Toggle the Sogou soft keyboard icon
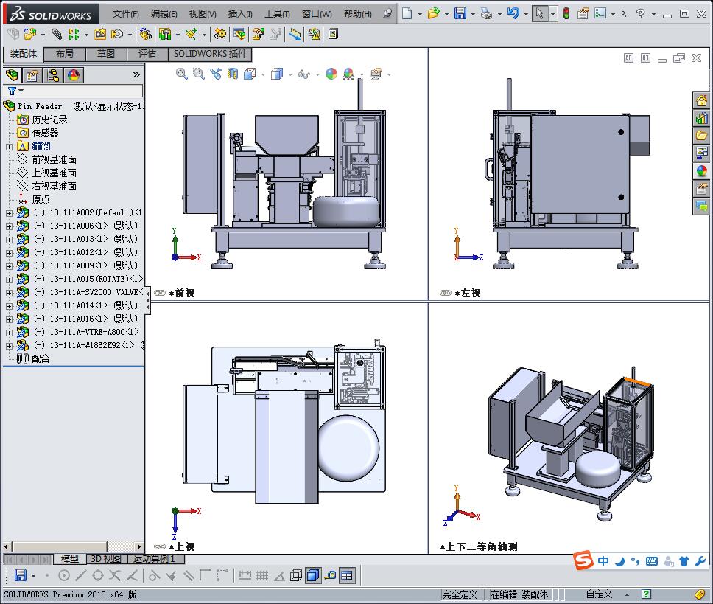Image resolution: width=713 pixels, height=604 pixels. click(x=652, y=561)
